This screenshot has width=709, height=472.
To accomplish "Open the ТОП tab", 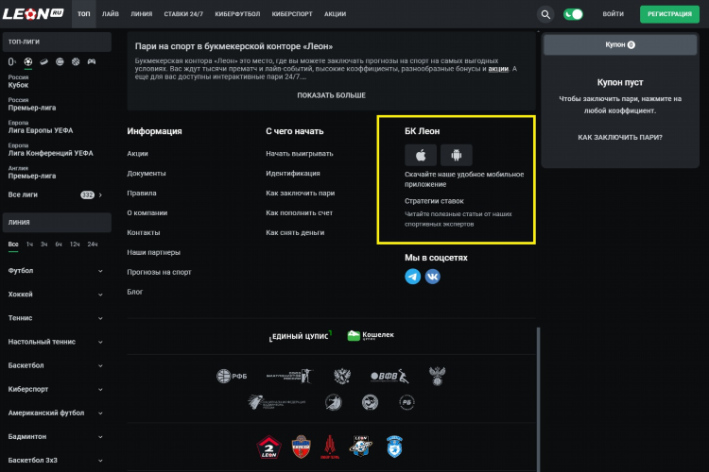I will pos(83,14).
